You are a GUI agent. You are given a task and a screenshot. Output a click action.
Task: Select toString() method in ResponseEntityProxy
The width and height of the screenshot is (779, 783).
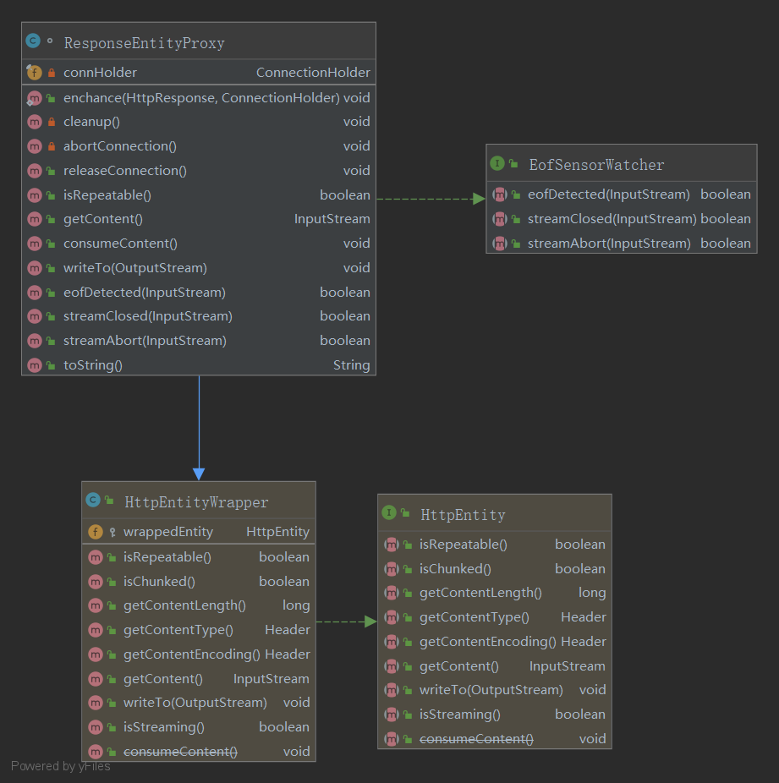[93, 365]
